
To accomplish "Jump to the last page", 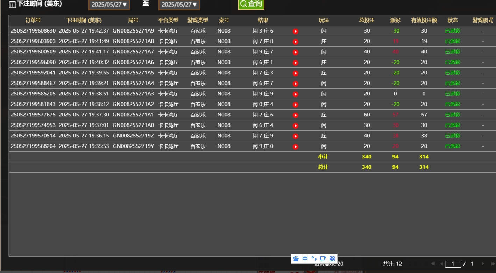I will (493, 264).
